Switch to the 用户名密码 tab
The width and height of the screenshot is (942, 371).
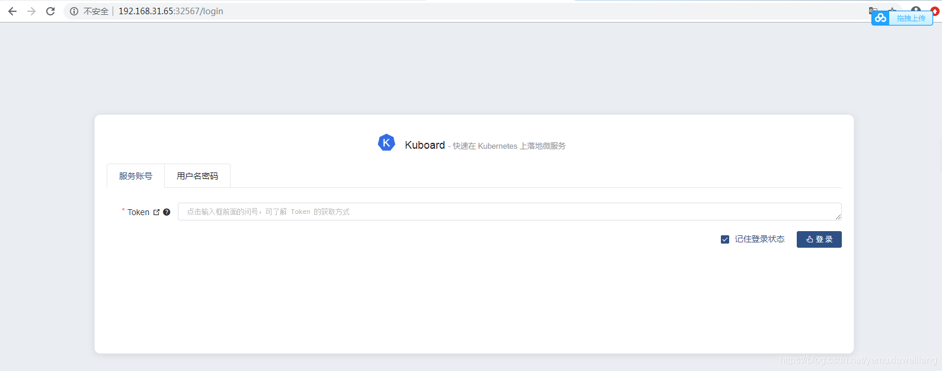tap(197, 176)
